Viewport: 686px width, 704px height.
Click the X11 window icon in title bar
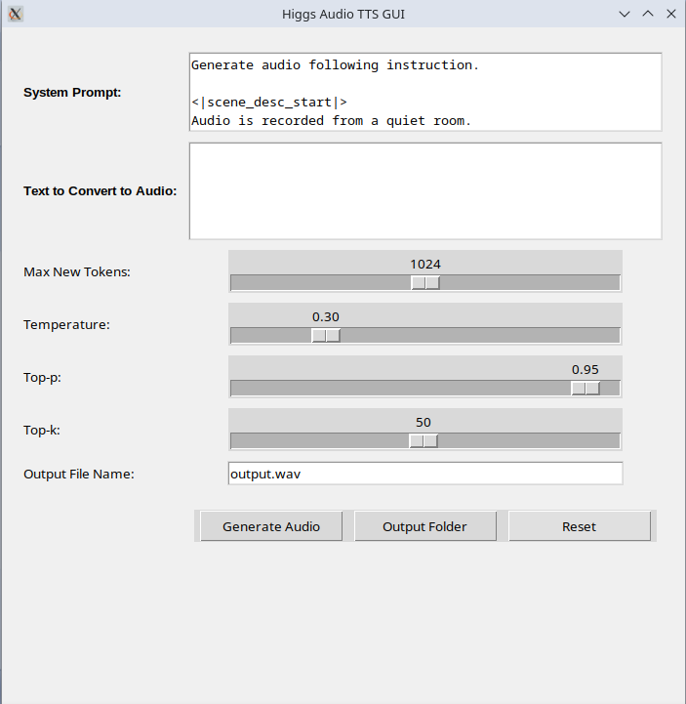tap(16, 14)
